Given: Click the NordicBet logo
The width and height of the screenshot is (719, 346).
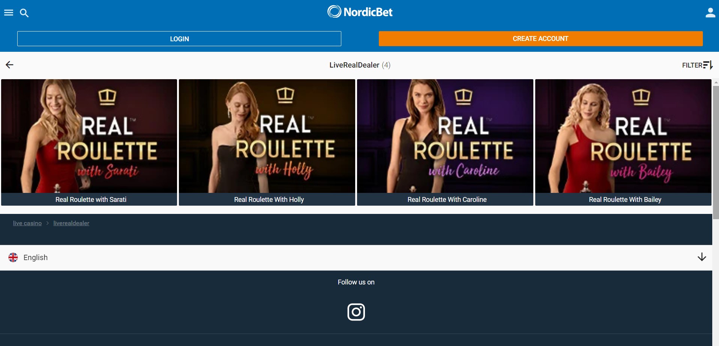Looking at the screenshot, I should coord(360,12).
